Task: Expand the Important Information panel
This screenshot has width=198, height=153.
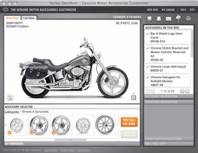Action: tap(169, 102)
